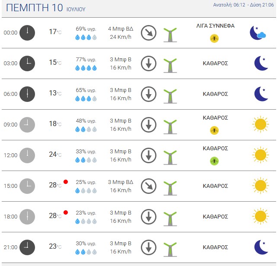Click the yellow mosquito icon at 09:00
The height and width of the screenshot is (266, 277).
pyautogui.click(x=214, y=130)
